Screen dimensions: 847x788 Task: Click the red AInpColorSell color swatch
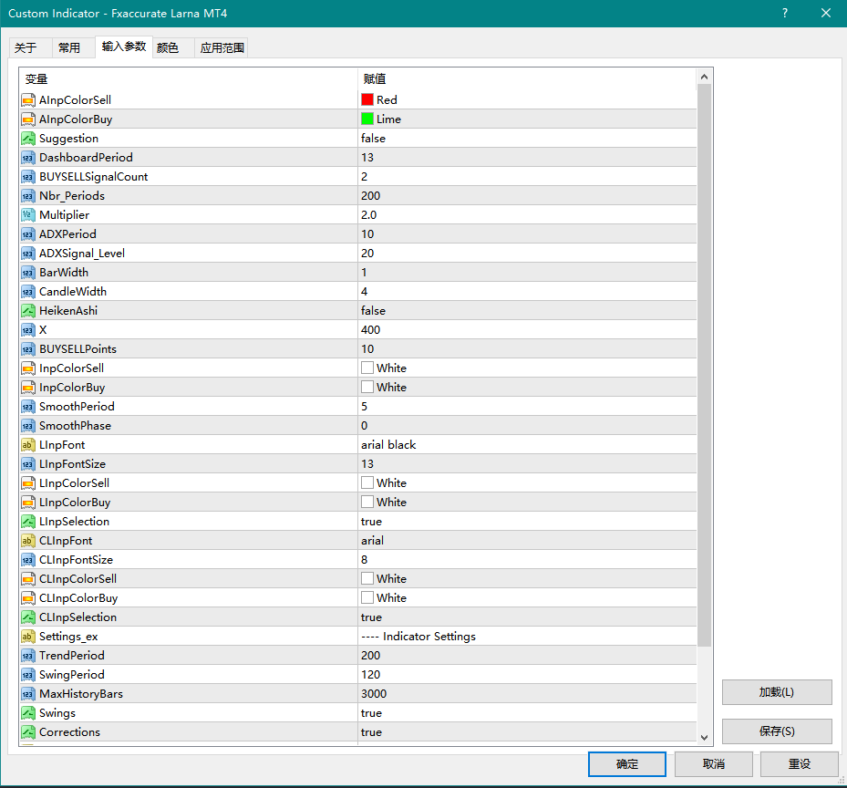coord(367,100)
